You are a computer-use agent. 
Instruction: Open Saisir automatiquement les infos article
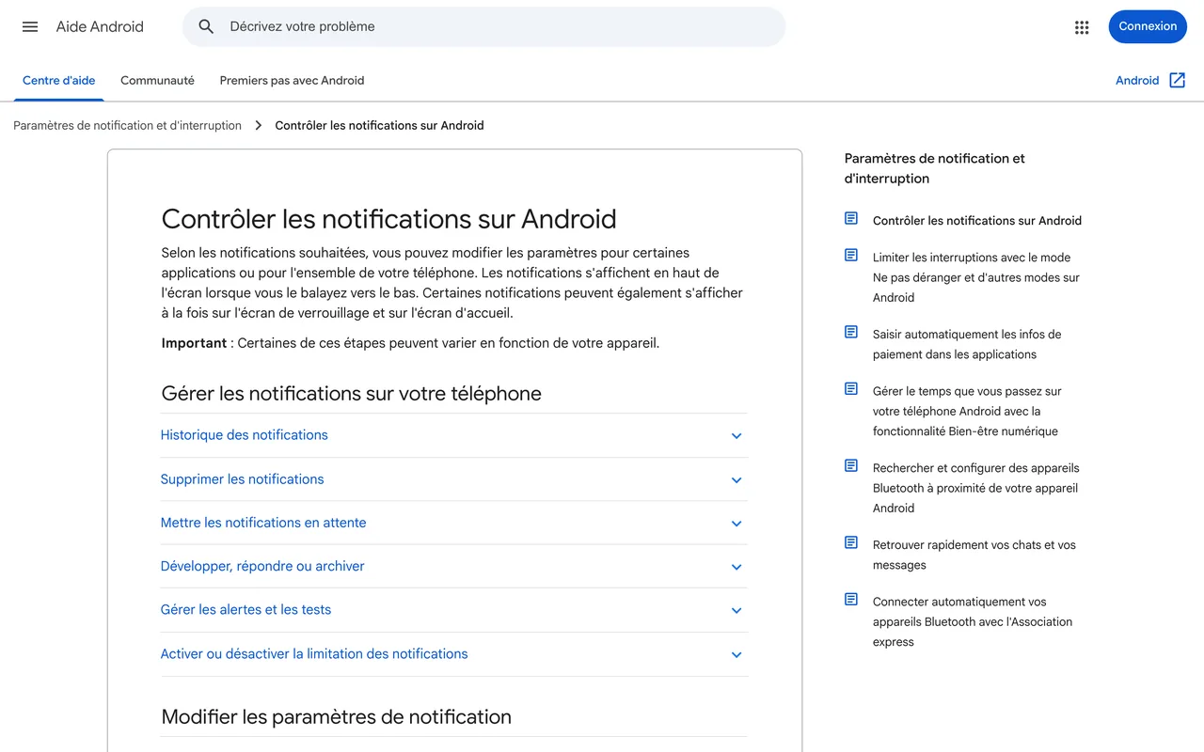click(x=967, y=344)
